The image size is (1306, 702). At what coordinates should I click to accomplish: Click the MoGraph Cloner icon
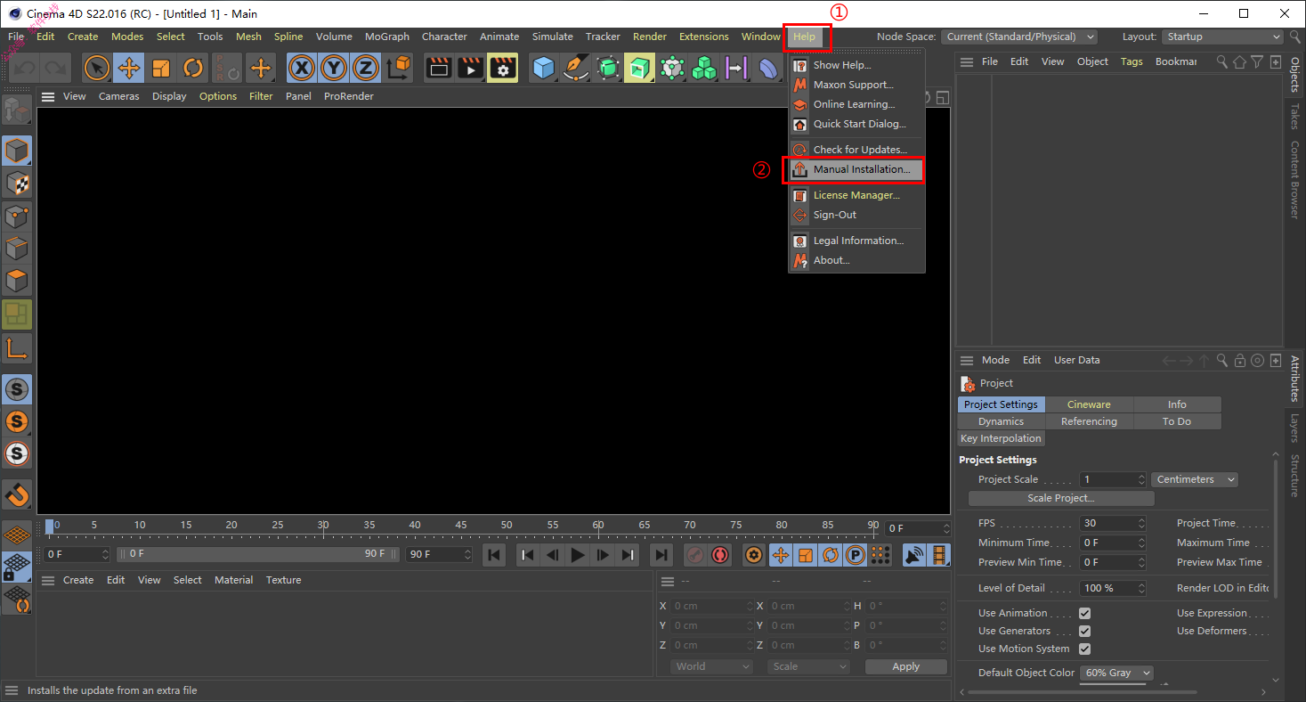point(704,68)
